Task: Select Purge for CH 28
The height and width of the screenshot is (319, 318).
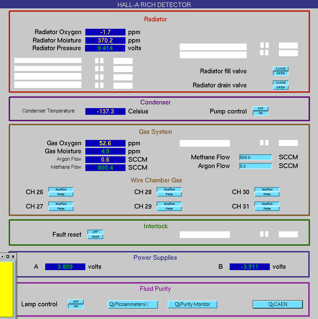Action: tap(169, 194)
